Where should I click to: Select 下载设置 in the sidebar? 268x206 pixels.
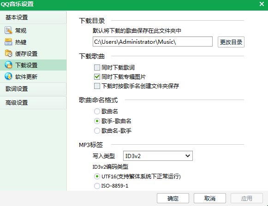33,65
